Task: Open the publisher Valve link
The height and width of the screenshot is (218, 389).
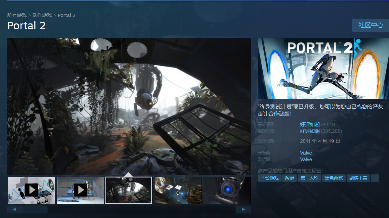Action: tap(306, 159)
